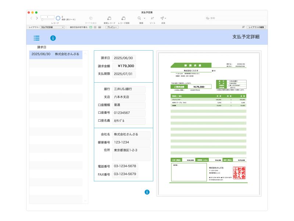The image size is (294, 221).
Task: Select the 2025/06/30 株式会社さんぷる list row
Action: pyautogui.click(x=56, y=54)
